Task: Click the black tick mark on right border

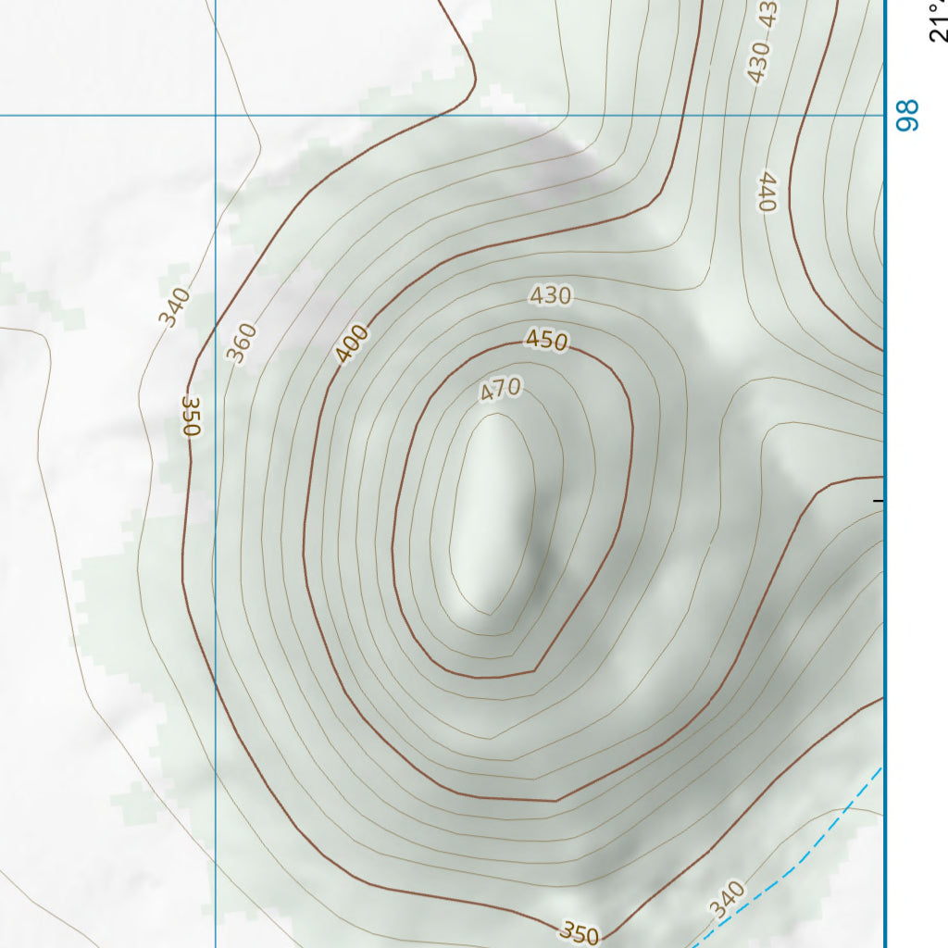Action: point(879,501)
